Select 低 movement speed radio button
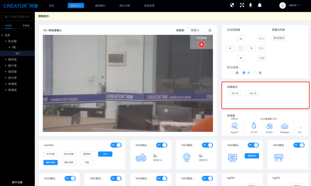This screenshot has height=186, width=311. point(256,73)
